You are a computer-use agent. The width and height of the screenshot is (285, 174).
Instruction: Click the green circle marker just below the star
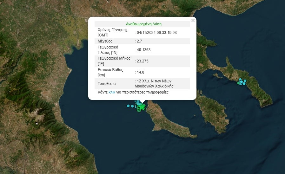coord(139,110)
